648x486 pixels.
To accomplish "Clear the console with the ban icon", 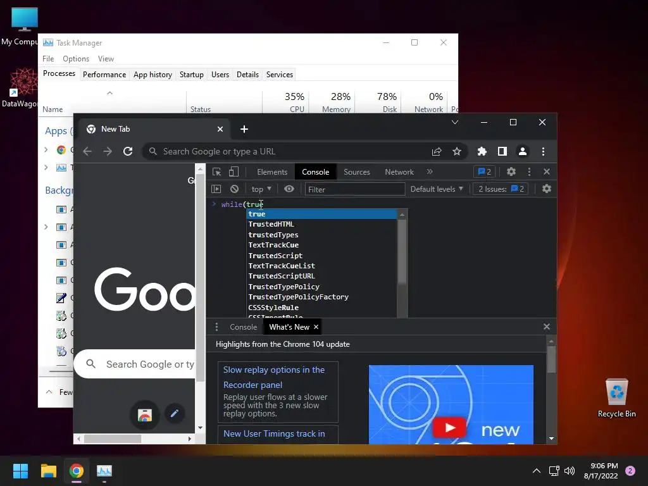I will pyautogui.click(x=234, y=189).
